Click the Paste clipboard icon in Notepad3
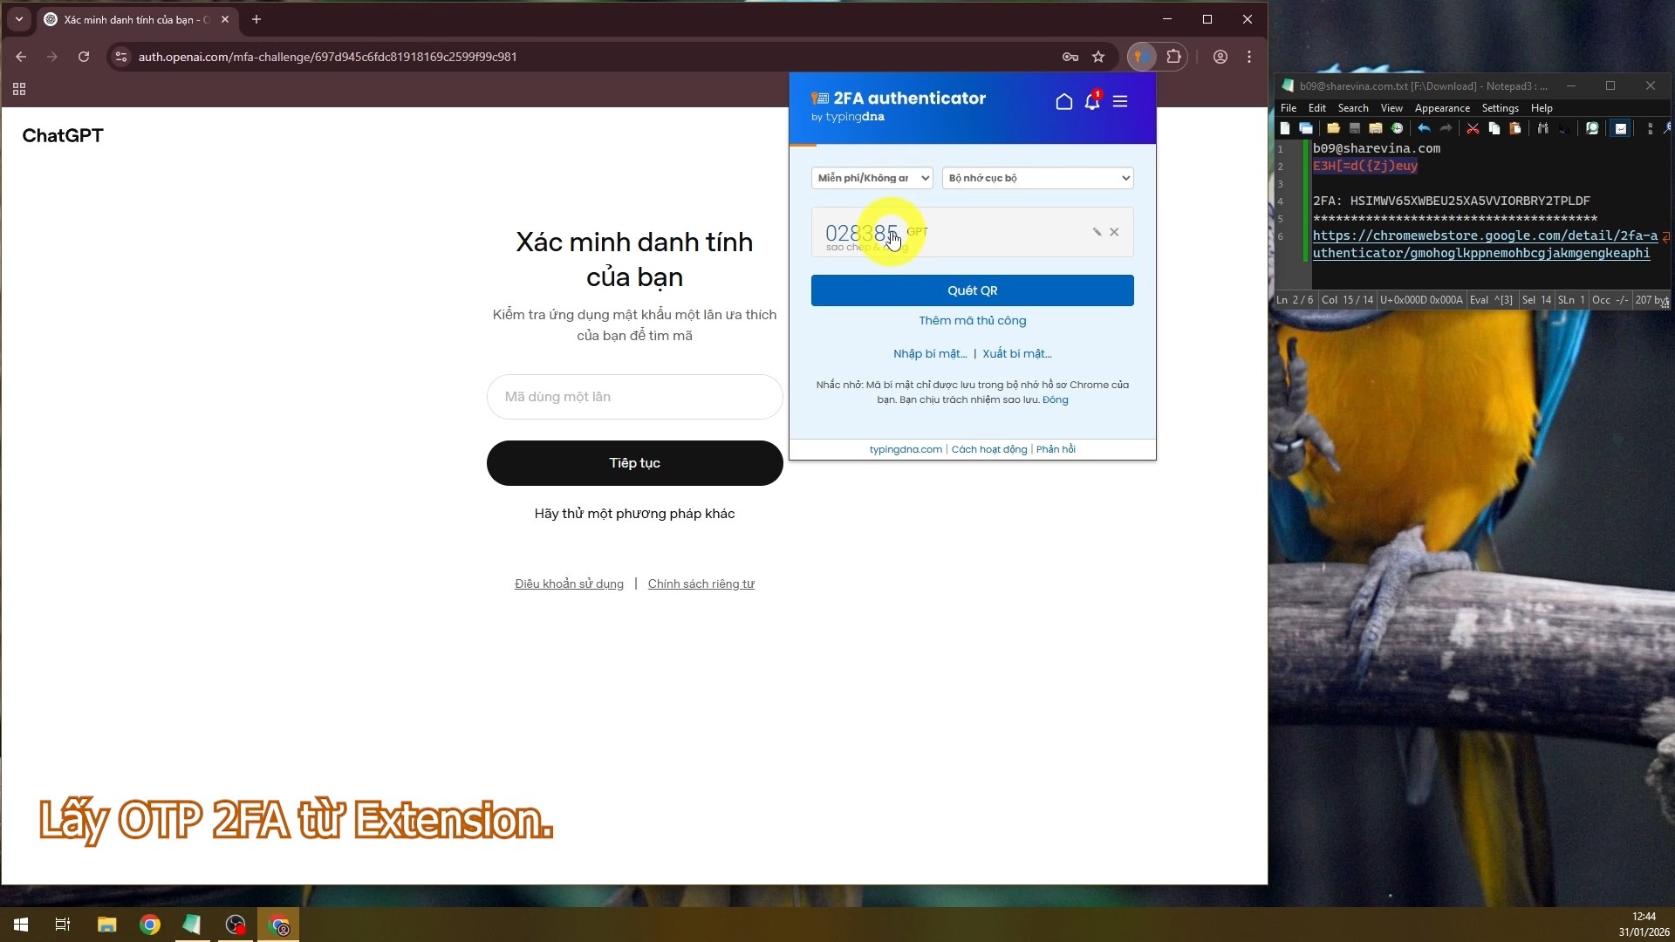Screen dimensions: 1675x942 tap(1515, 128)
